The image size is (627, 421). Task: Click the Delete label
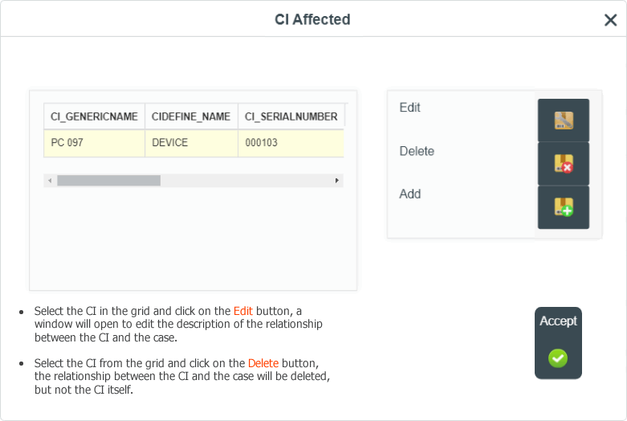click(417, 151)
